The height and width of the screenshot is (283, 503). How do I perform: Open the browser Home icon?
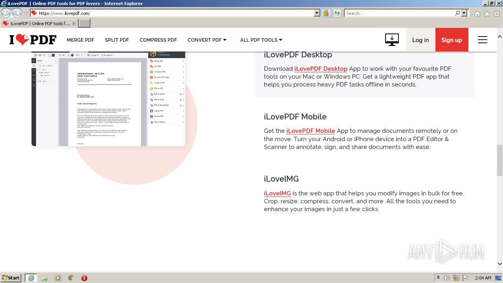[477, 14]
